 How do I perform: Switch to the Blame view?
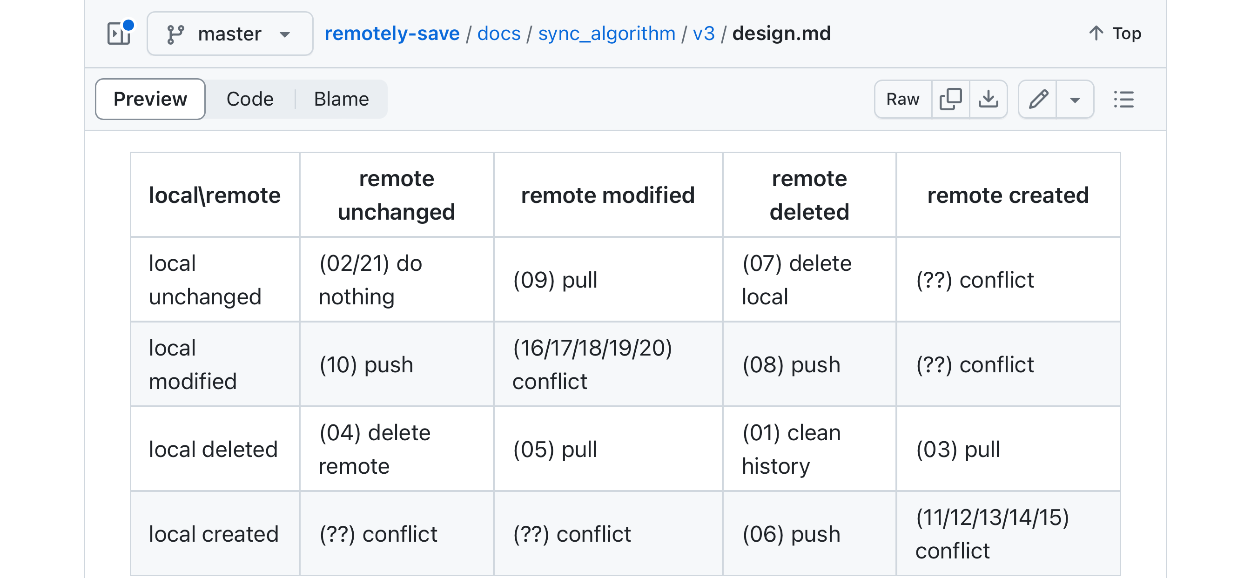click(342, 99)
